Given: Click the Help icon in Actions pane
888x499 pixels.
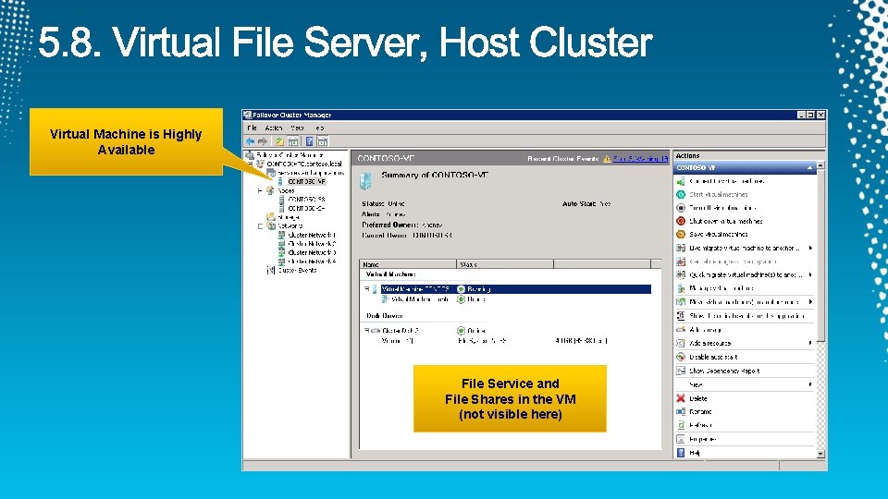Looking at the screenshot, I should coord(681,453).
